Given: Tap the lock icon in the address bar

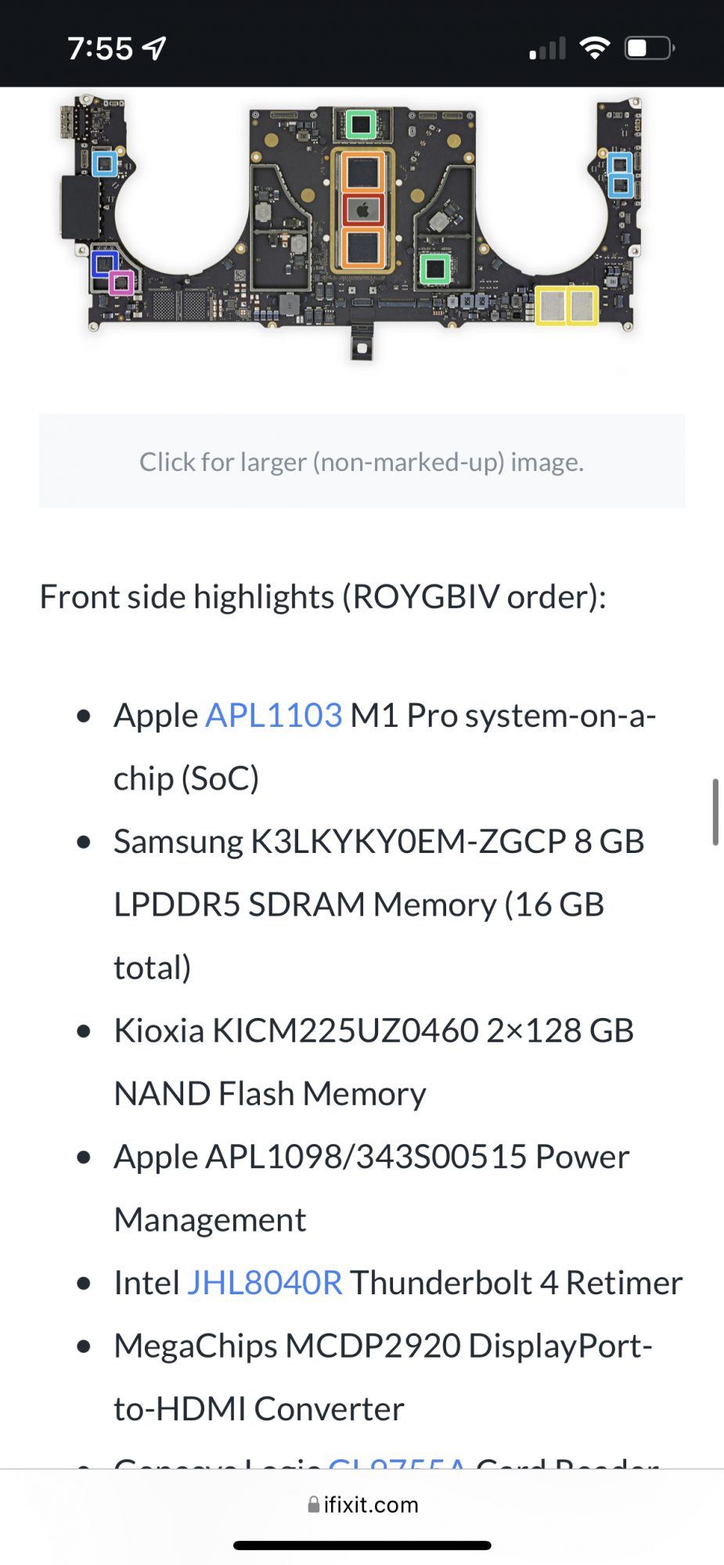Looking at the screenshot, I should tap(314, 1504).
